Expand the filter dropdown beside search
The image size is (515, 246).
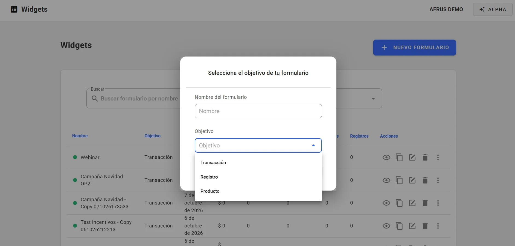coord(373,99)
